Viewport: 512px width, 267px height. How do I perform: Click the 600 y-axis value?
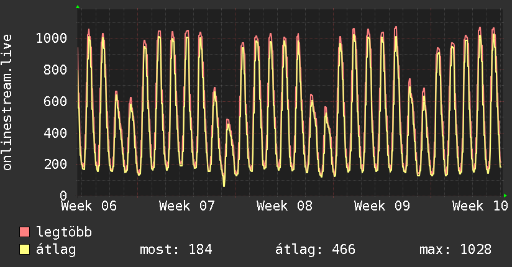click(55, 101)
